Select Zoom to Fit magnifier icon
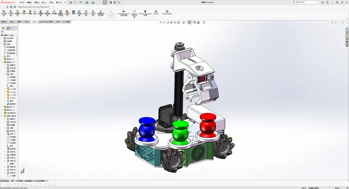 pos(161,22)
